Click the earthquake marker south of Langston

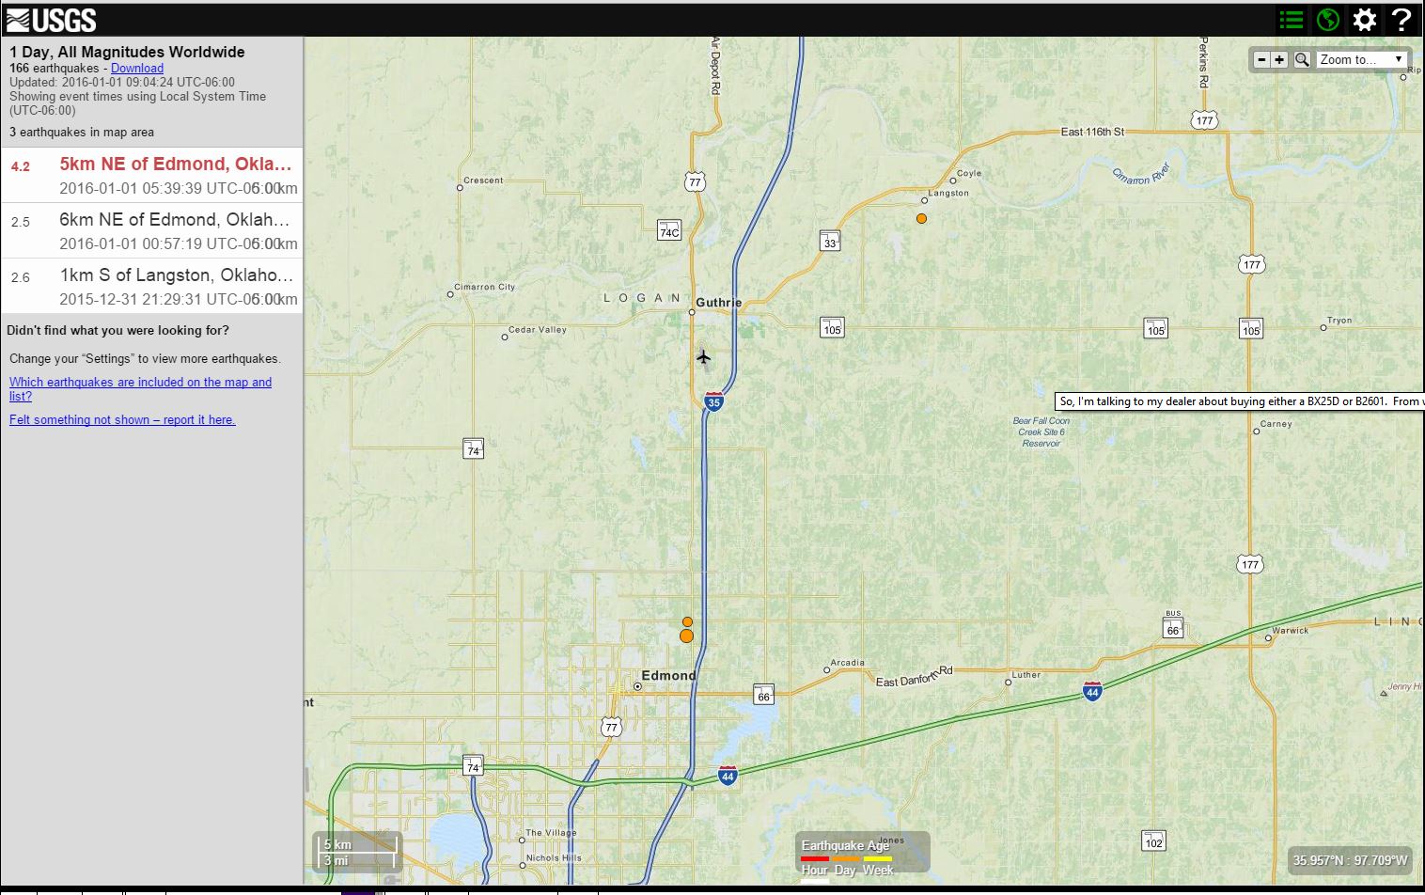pyautogui.click(x=921, y=218)
